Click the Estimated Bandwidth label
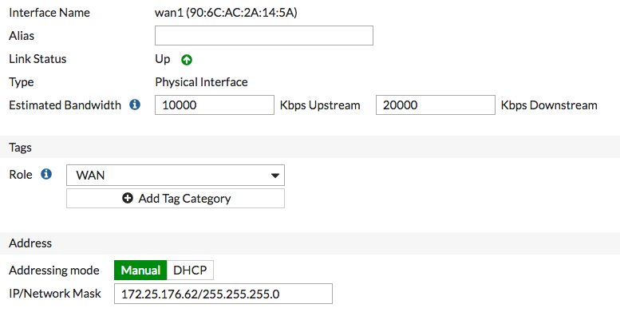The image size is (620, 316). pos(65,105)
